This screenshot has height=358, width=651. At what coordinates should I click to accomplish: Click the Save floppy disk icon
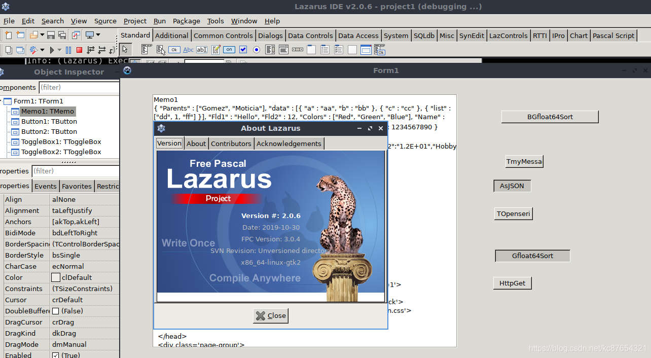51,35
